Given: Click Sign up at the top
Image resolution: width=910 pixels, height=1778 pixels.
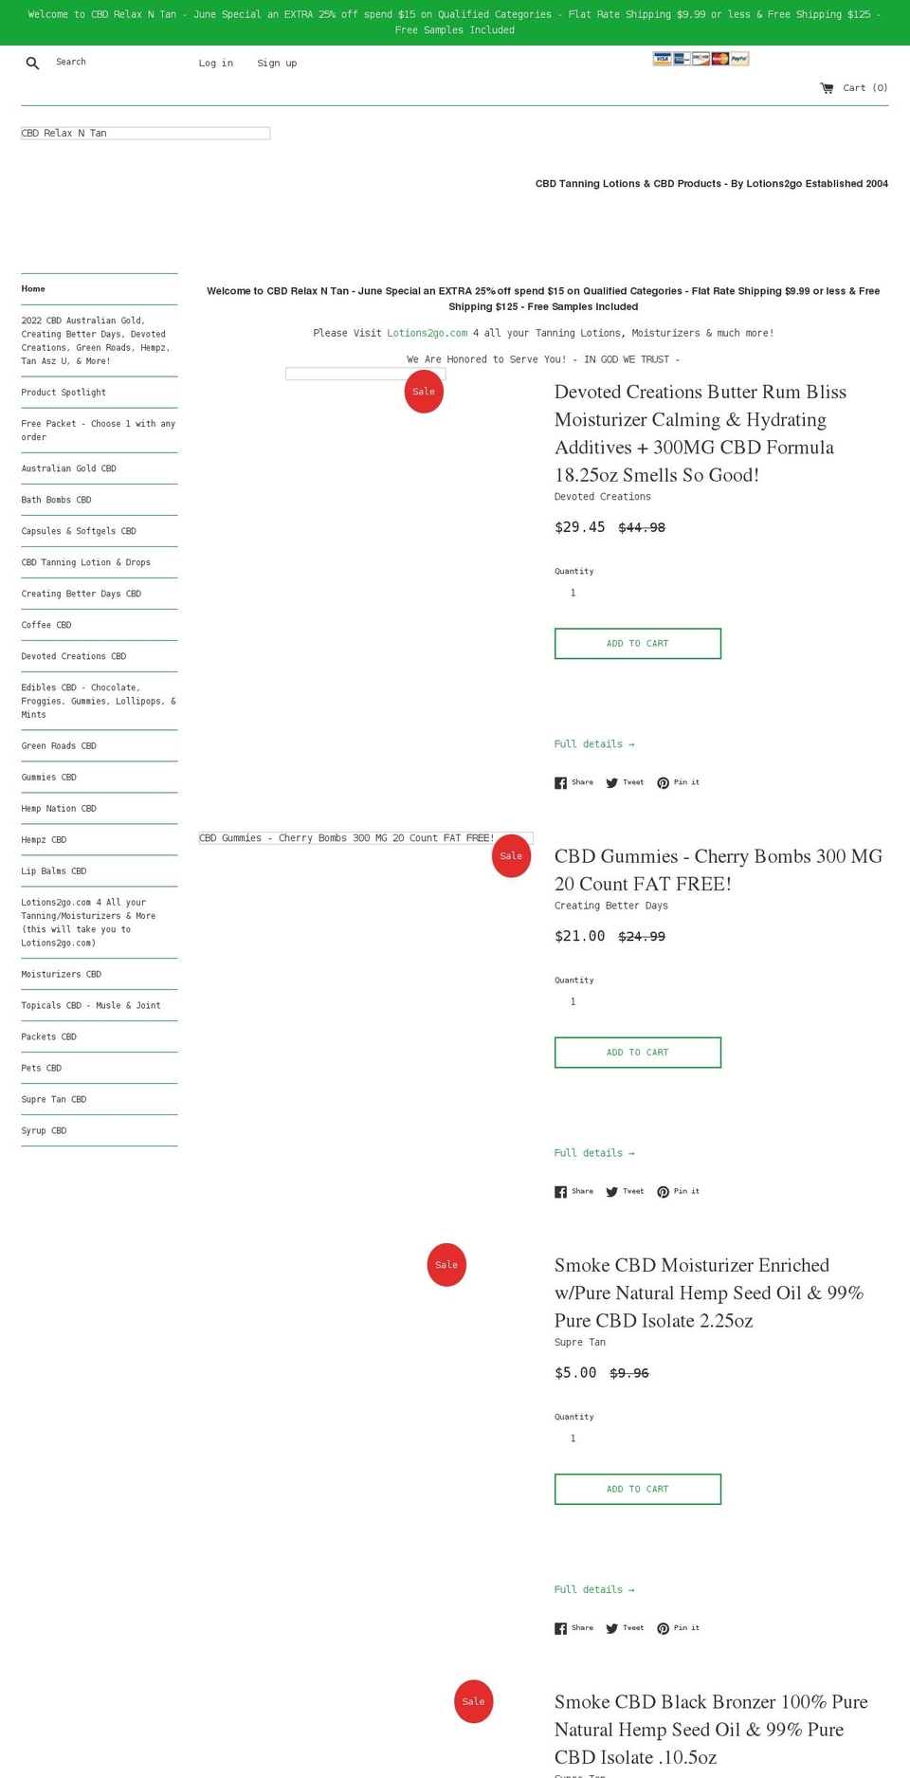Looking at the screenshot, I should (x=277, y=63).
